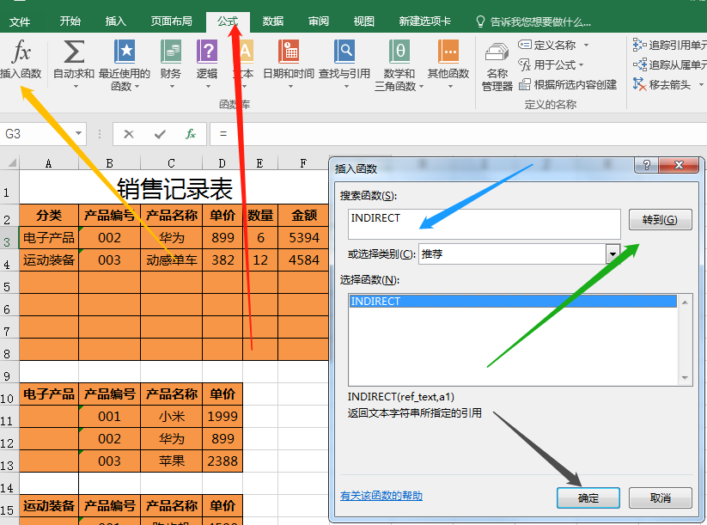
Task: Open the Financial functions icon
Action: point(171,52)
